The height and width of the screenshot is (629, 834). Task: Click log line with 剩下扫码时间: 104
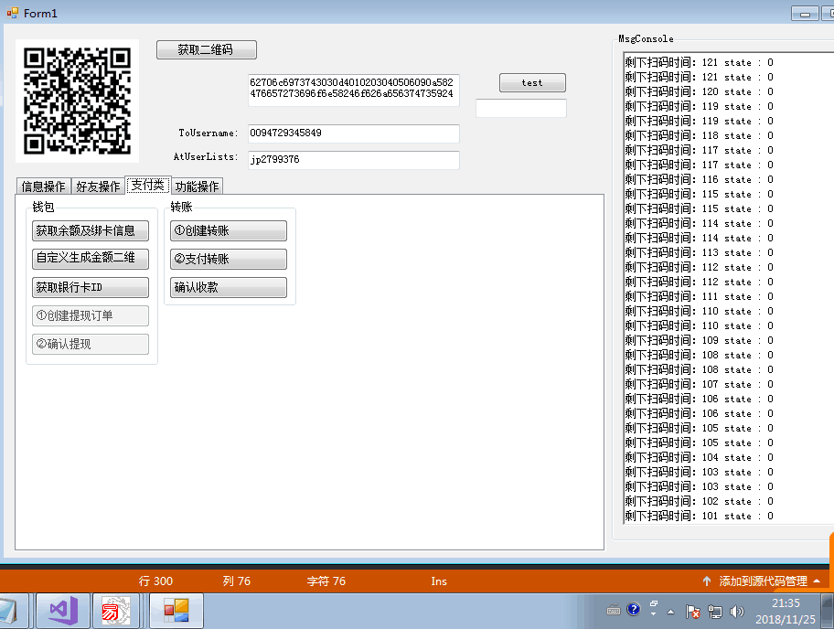click(x=699, y=457)
